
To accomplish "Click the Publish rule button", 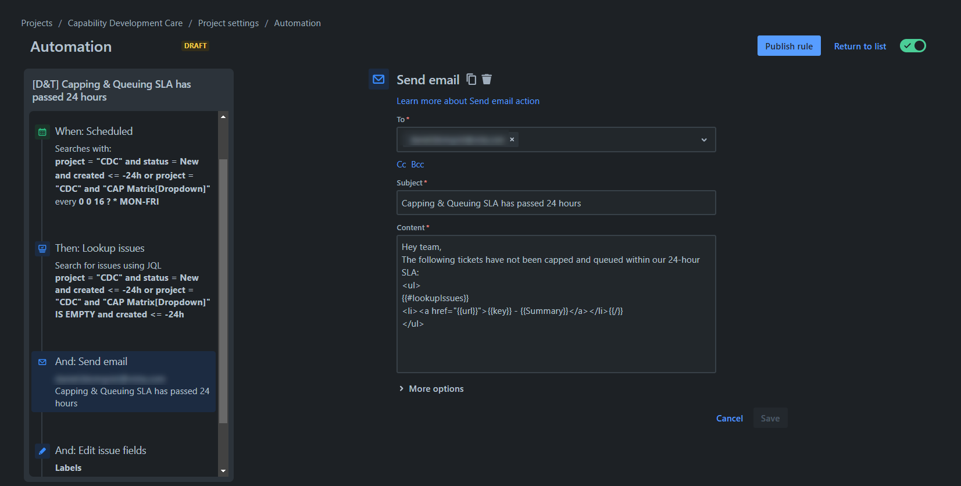I will [x=789, y=46].
